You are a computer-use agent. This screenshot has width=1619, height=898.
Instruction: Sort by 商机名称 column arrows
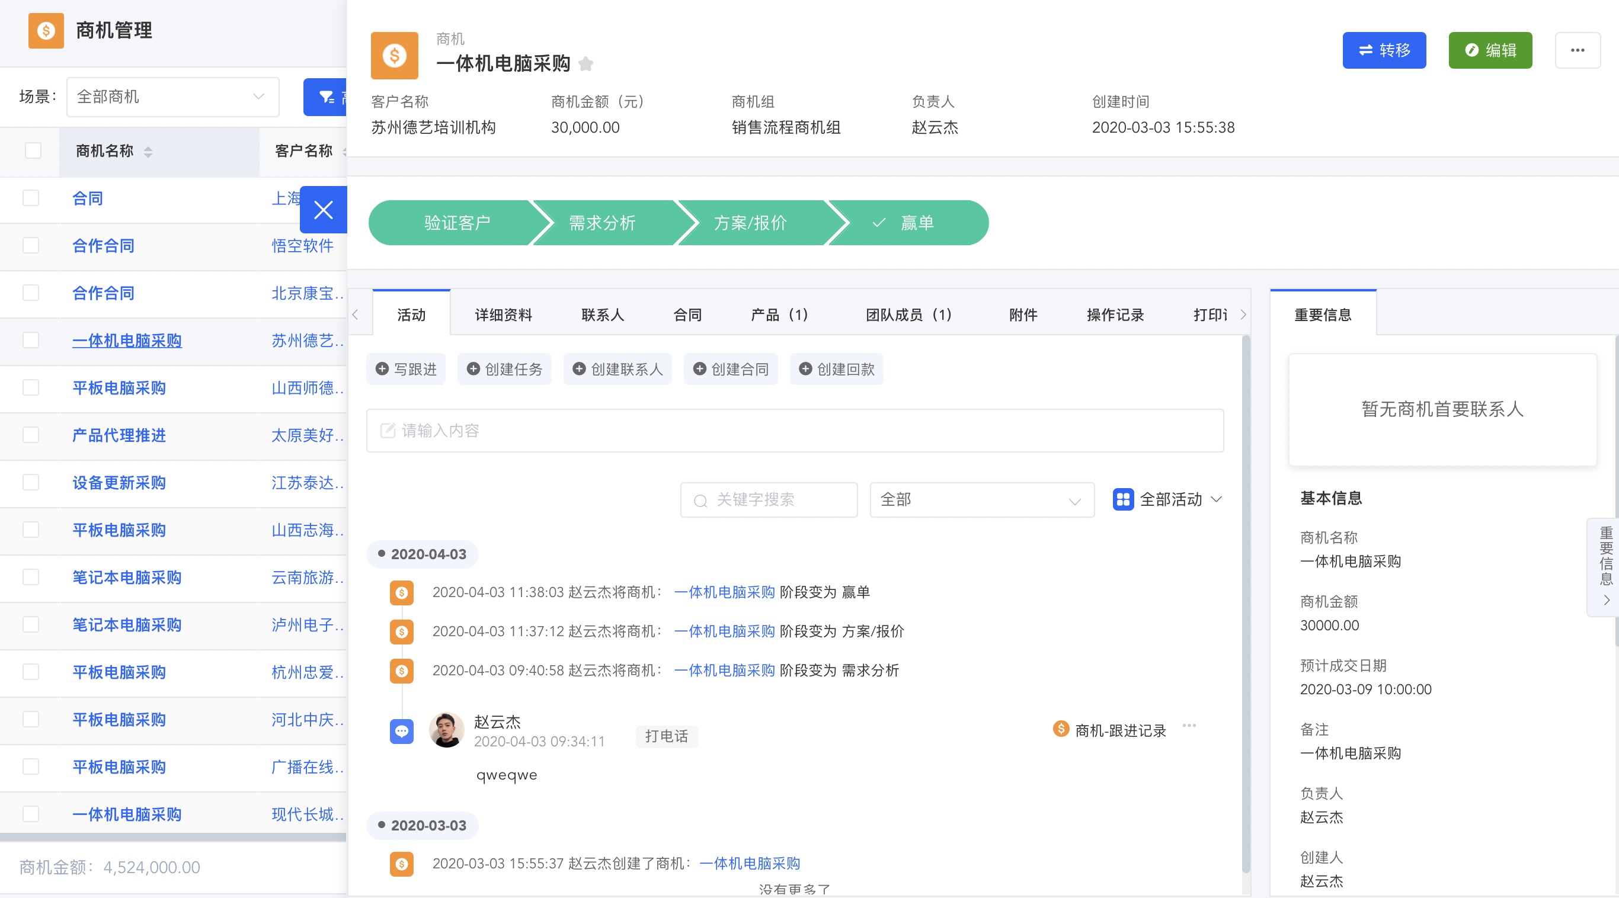tap(148, 152)
